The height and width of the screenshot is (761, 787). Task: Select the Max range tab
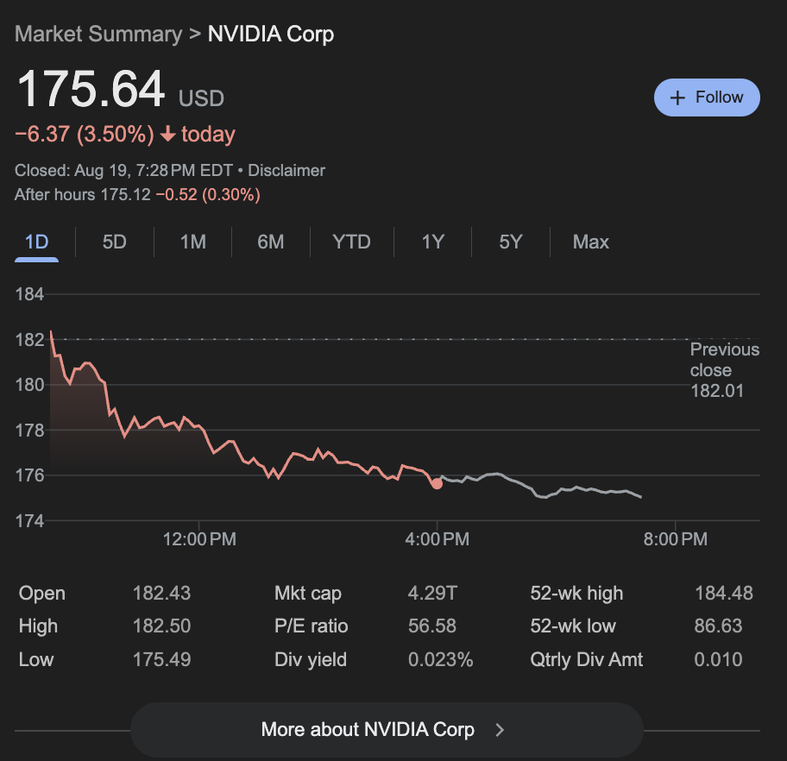click(x=590, y=242)
